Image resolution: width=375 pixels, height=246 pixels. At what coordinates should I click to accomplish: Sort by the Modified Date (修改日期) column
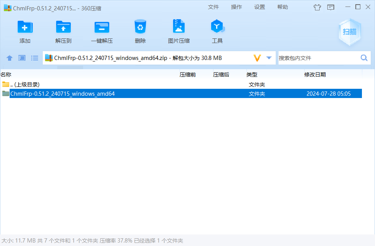coord(315,75)
